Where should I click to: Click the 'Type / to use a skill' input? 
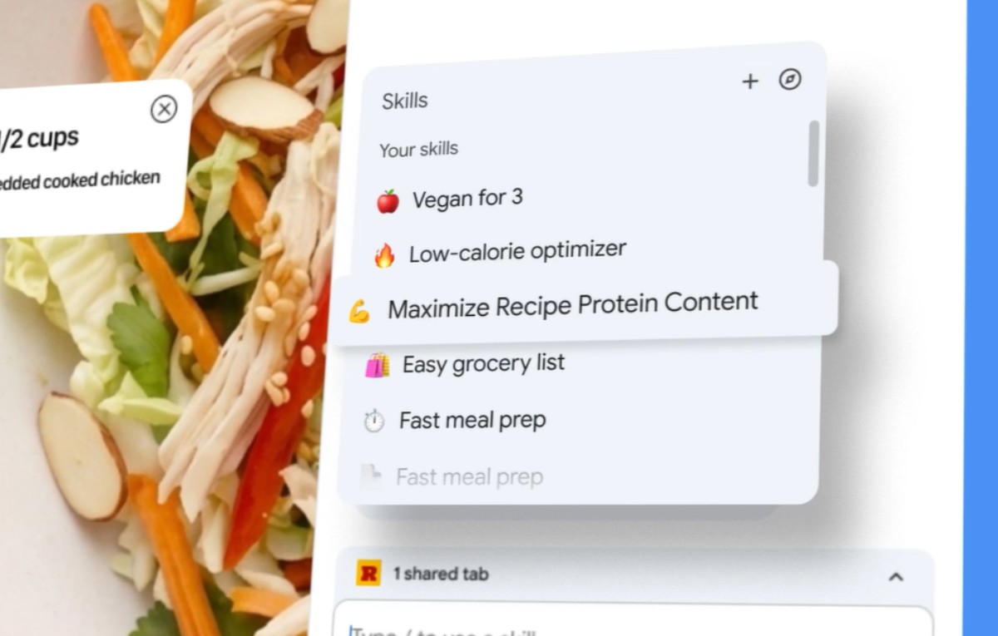tap(632, 625)
